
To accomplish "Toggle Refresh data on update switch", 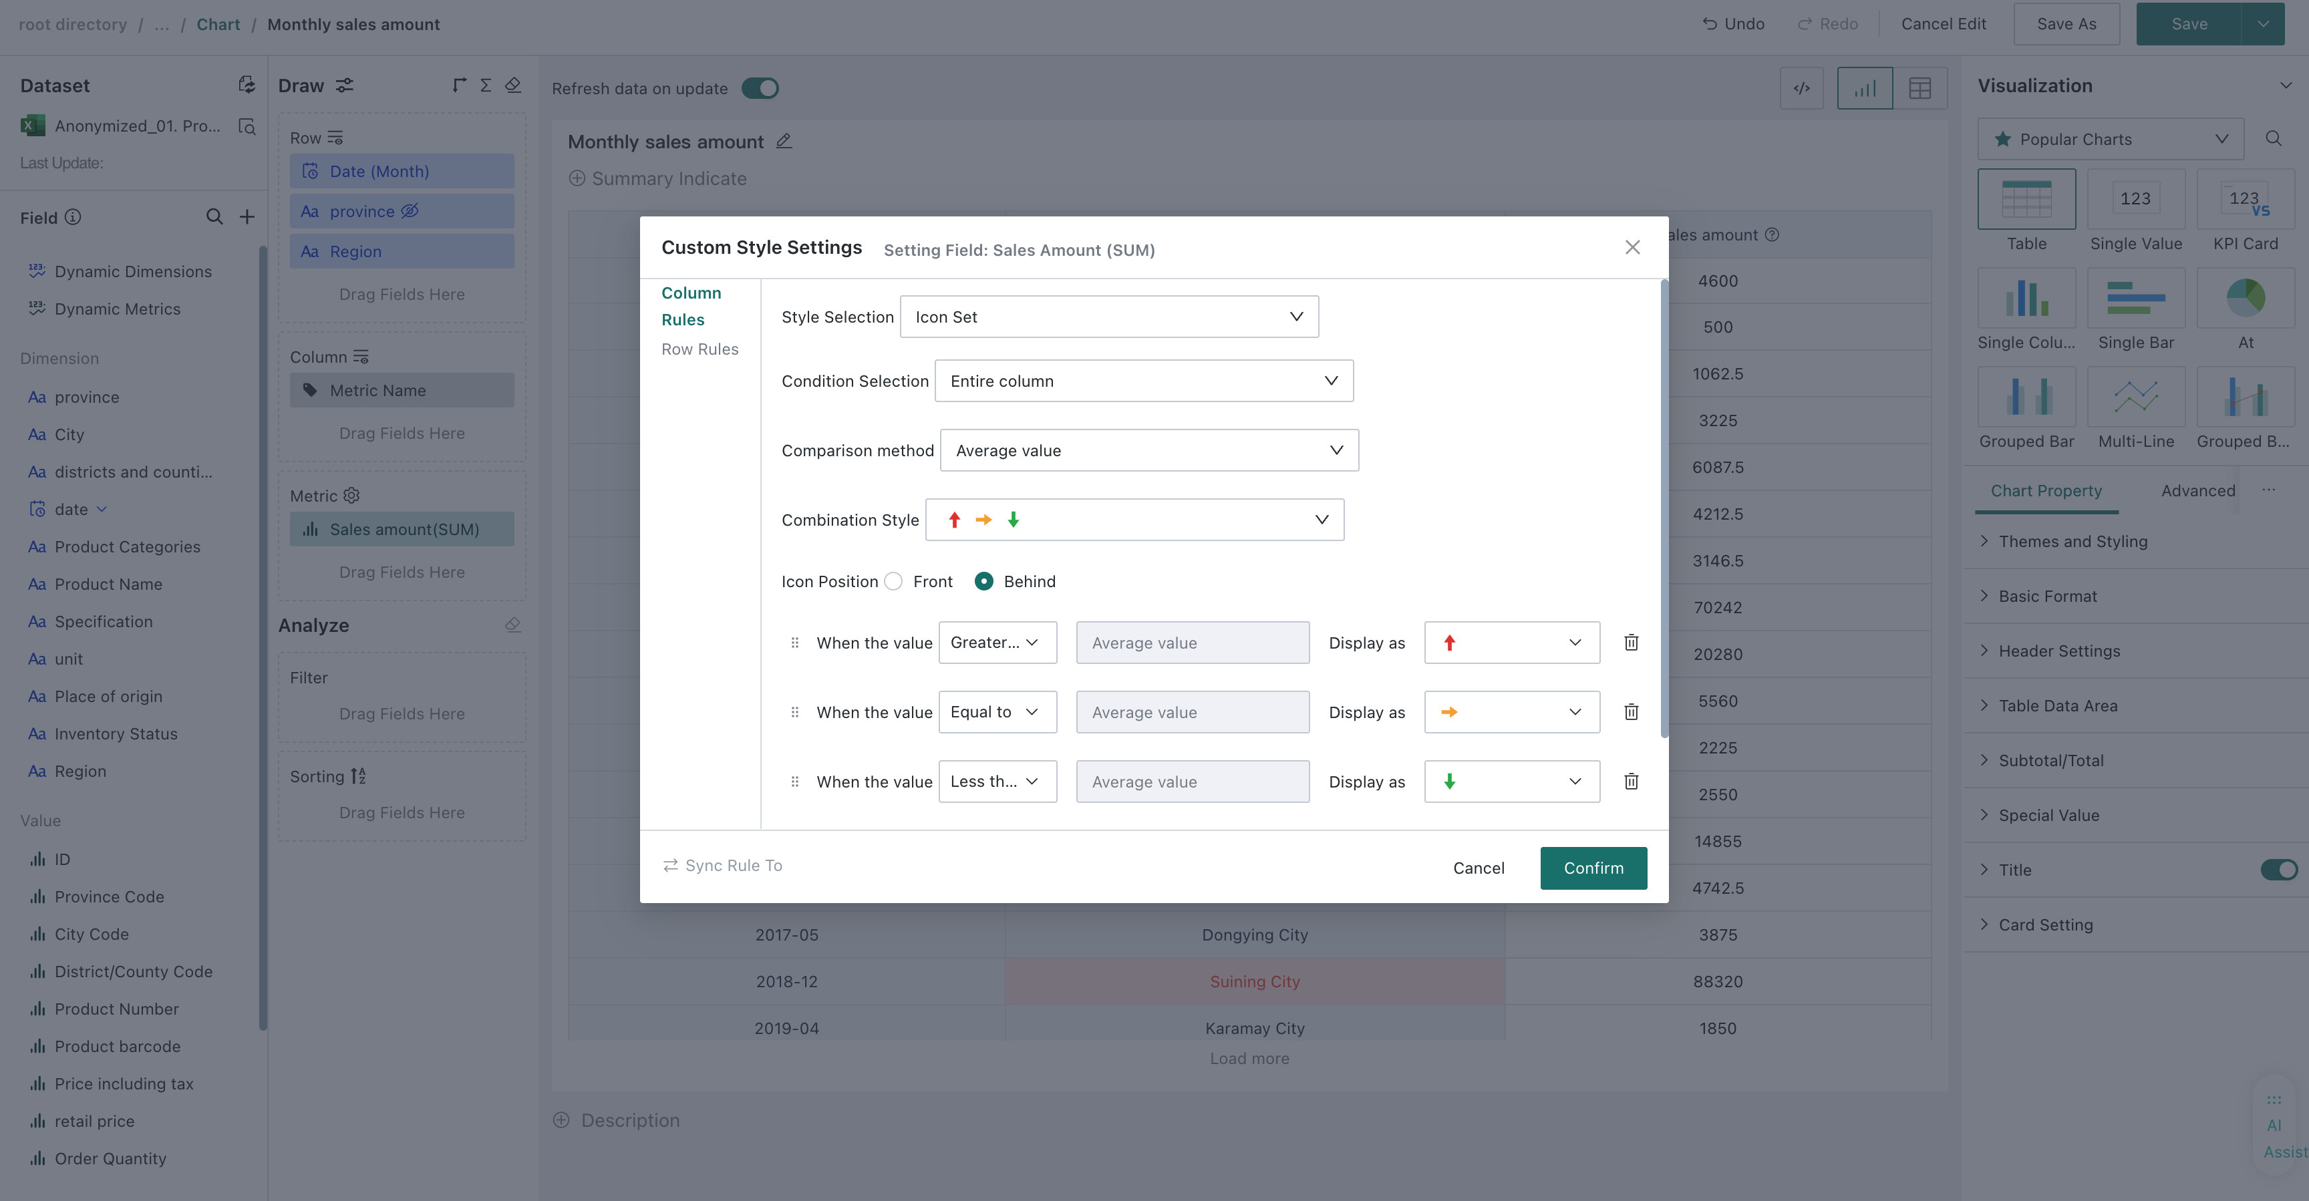I will 760,89.
